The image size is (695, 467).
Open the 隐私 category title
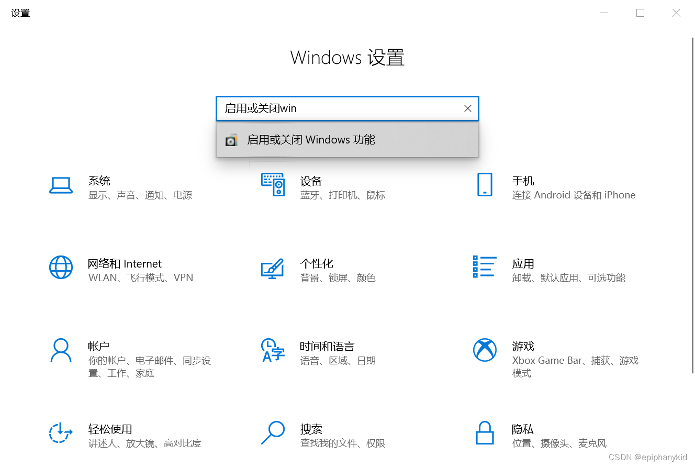pyautogui.click(x=523, y=429)
